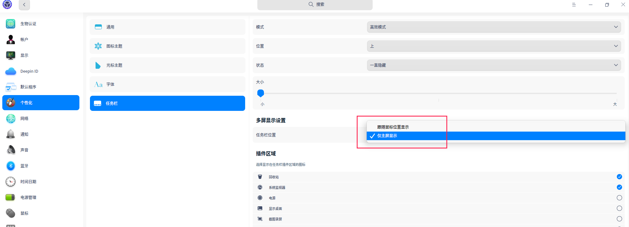Viewport: 629px width, 227px height.
Task: Click the 搜索 search field
Action: pos(315,5)
